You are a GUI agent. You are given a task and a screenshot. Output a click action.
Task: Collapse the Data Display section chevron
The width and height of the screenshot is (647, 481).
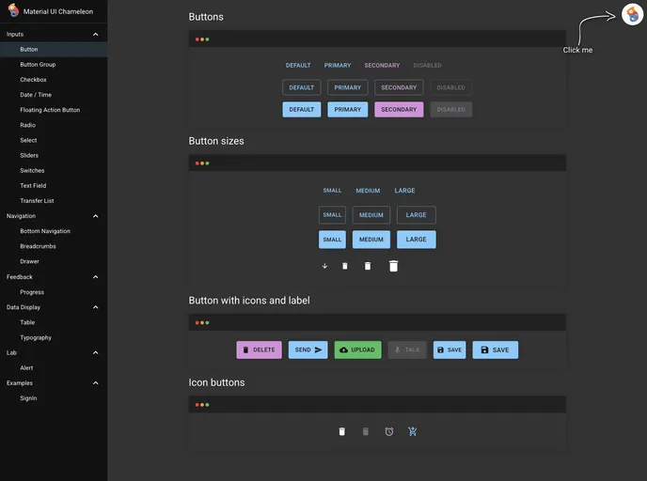click(x=95, y=307)
